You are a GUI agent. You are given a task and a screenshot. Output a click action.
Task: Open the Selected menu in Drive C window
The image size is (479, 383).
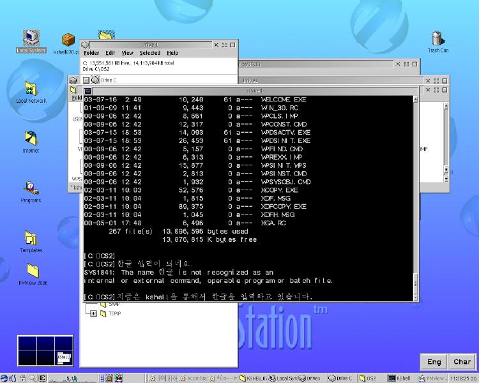click(150, 53)
